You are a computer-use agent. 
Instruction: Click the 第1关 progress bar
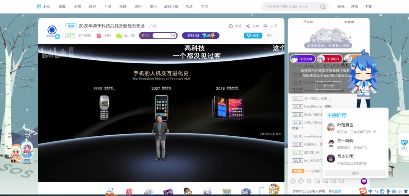(158, 36)
